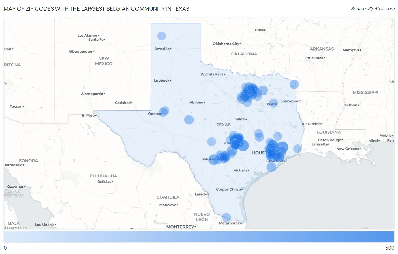This screenshot has width=398, height=254.
Task: Click the NEW MEXICO state label
Action: click(x=104, y=61)
